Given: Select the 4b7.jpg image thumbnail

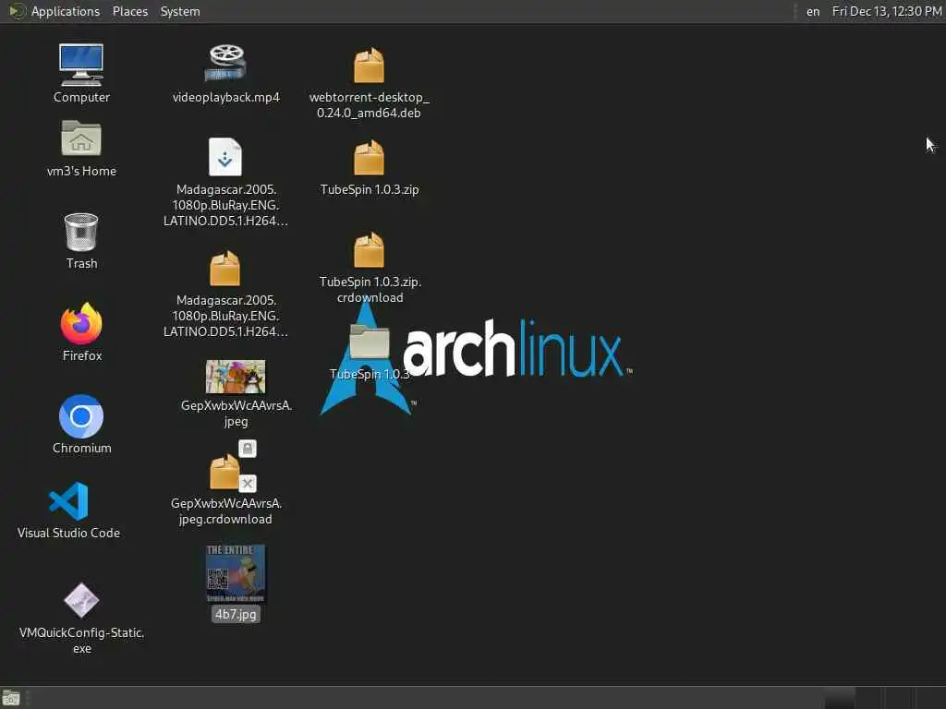Looking at the screenshot, I should [236, 573].
